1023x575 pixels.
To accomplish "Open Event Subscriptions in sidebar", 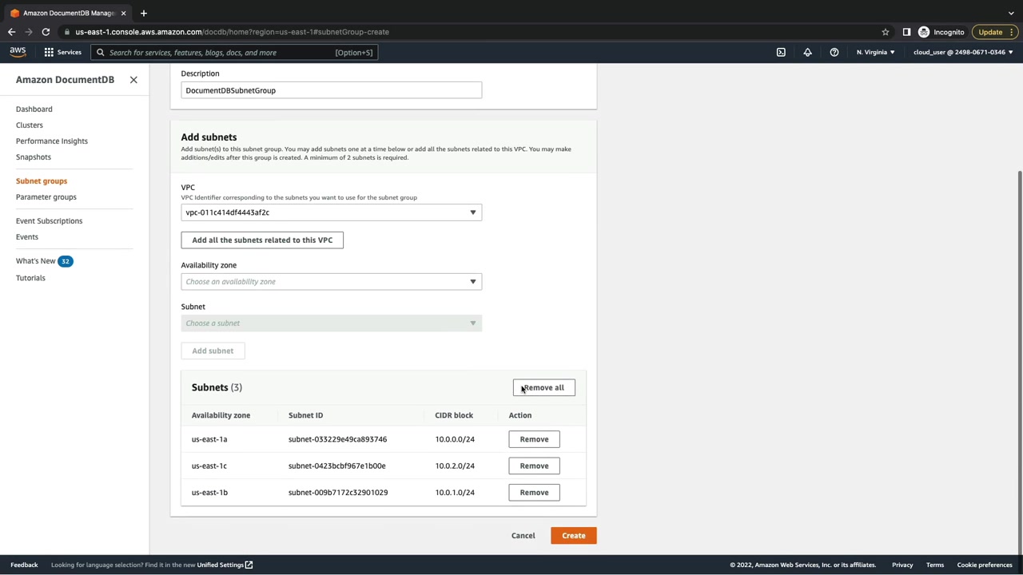I will (49, 221).
